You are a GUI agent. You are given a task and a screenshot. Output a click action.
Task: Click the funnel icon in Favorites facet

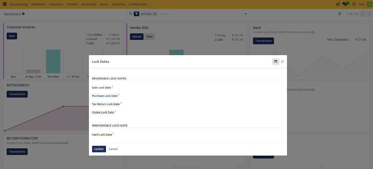136,14
